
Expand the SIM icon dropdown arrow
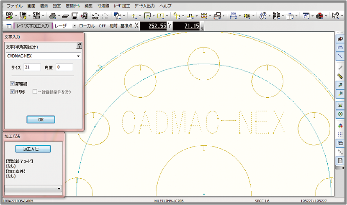pos(43,16)
